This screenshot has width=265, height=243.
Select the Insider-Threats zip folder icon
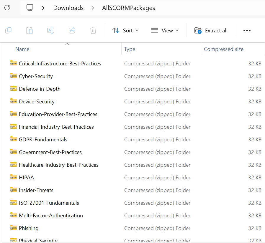(x=14, y=190)
